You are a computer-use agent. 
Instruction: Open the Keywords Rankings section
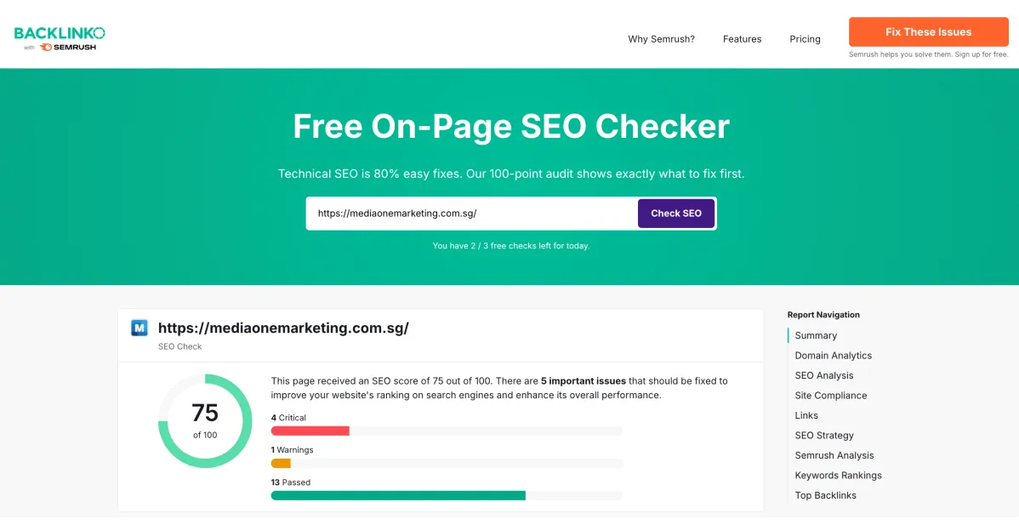[x=838, y=475]
